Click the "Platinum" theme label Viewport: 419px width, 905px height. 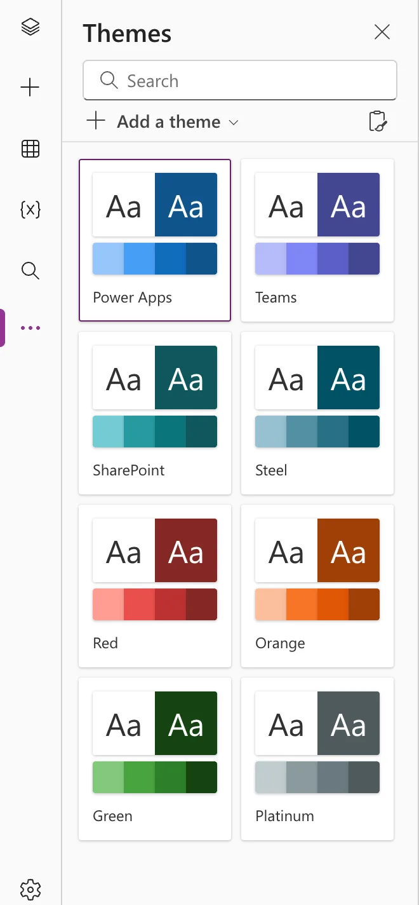pos(284,816)
